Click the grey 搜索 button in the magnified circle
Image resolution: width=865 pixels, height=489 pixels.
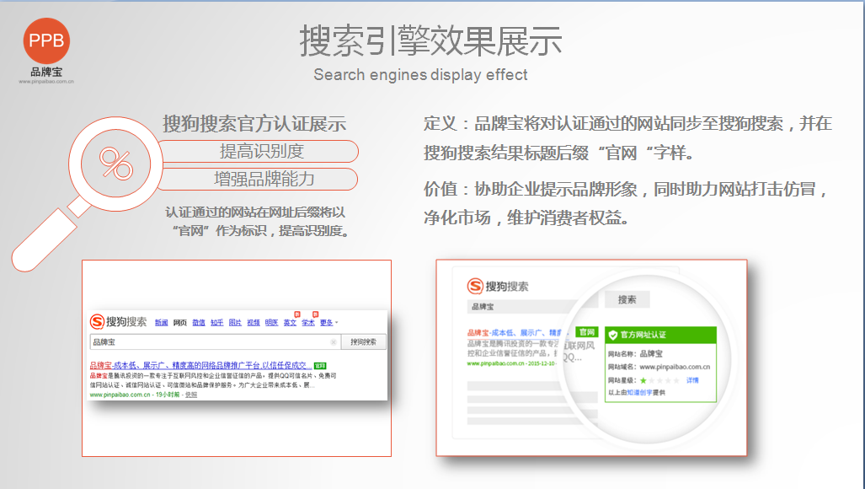click(x=627, y=299)
